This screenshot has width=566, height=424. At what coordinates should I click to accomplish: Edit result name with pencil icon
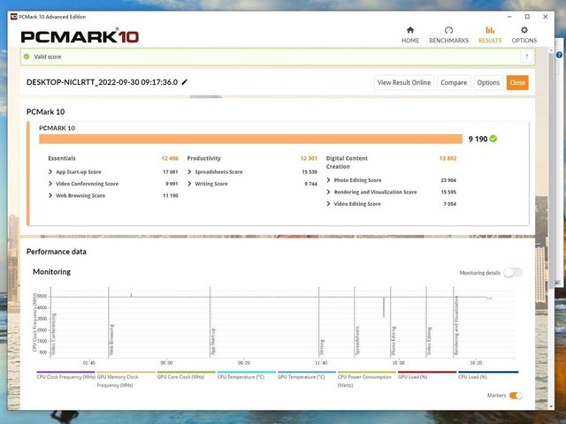[185, 82]
